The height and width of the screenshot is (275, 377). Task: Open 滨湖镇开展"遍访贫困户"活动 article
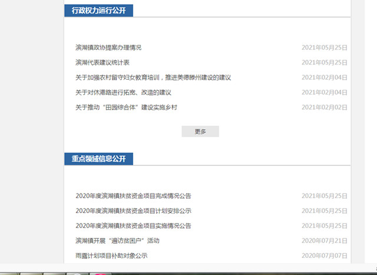[x=117, y=241]
